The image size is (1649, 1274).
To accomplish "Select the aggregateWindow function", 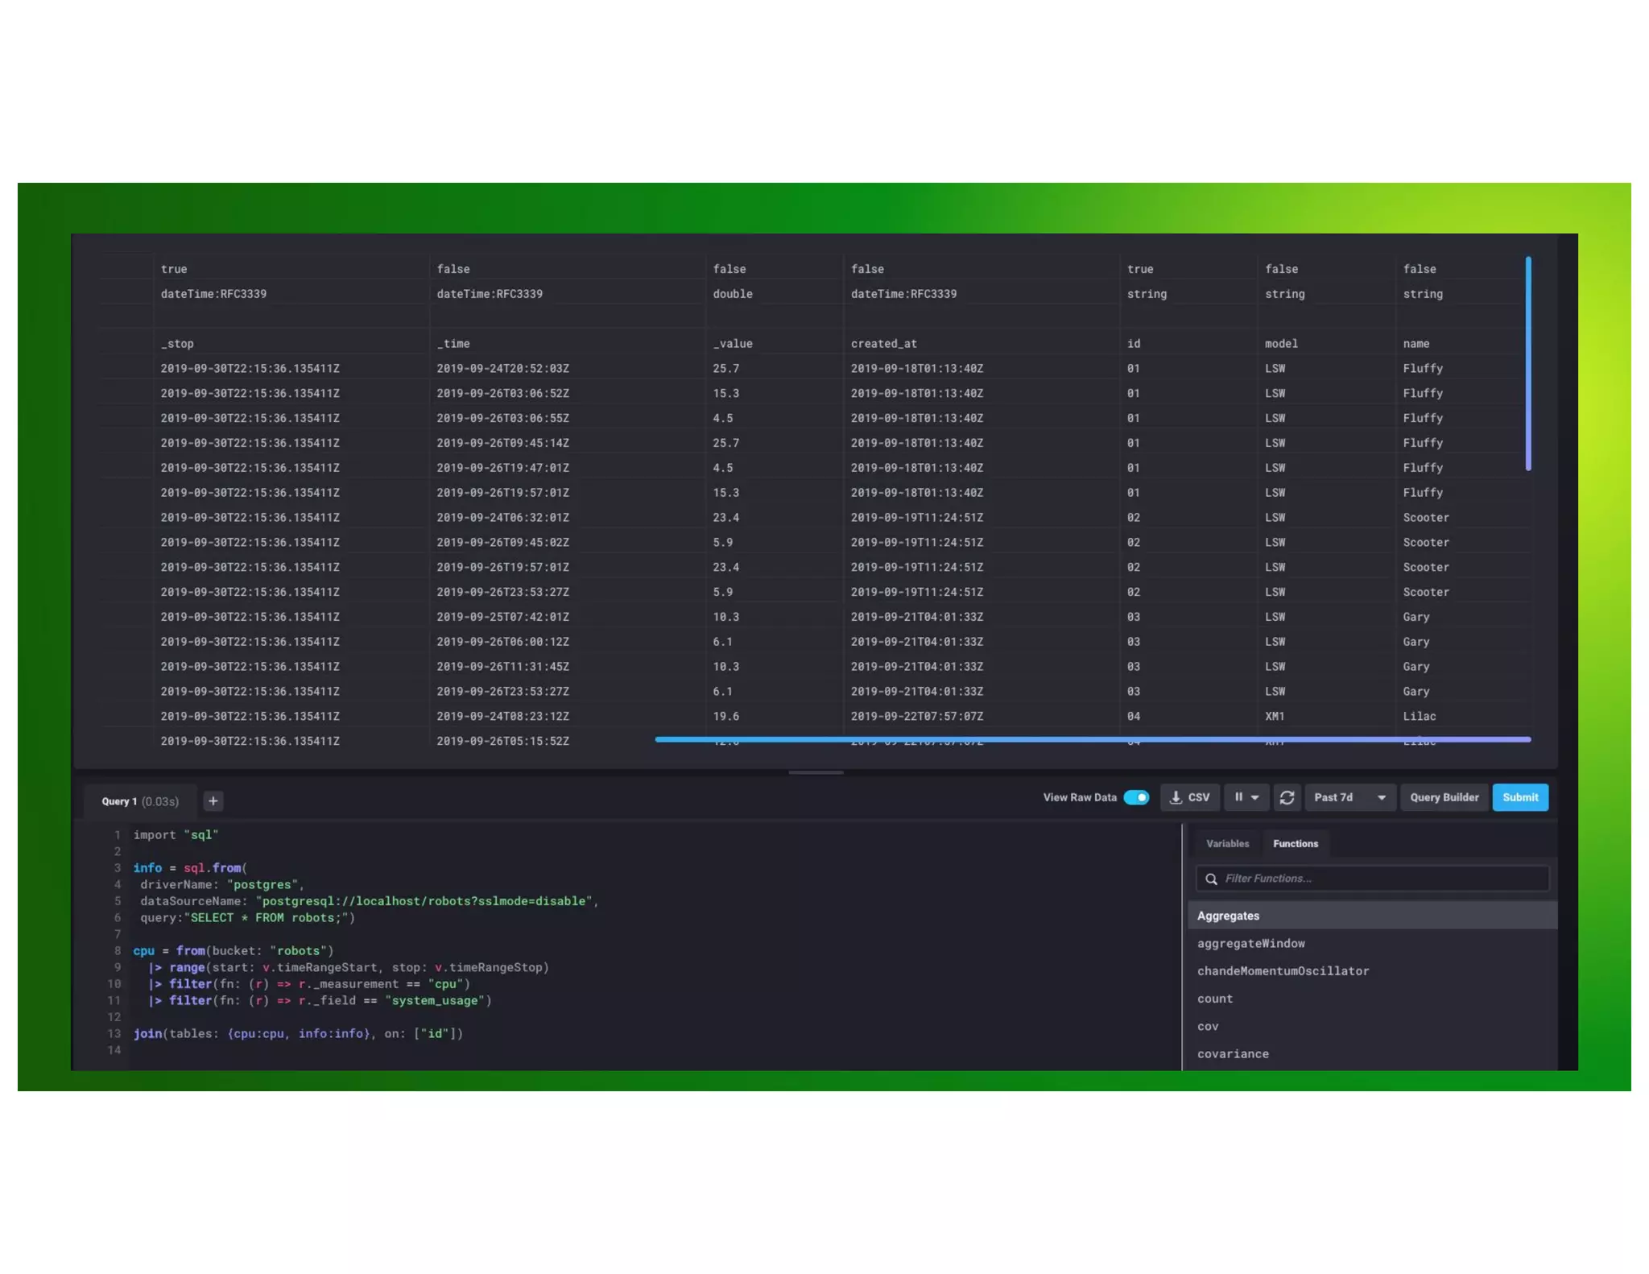I will [x=1250, y=943].
